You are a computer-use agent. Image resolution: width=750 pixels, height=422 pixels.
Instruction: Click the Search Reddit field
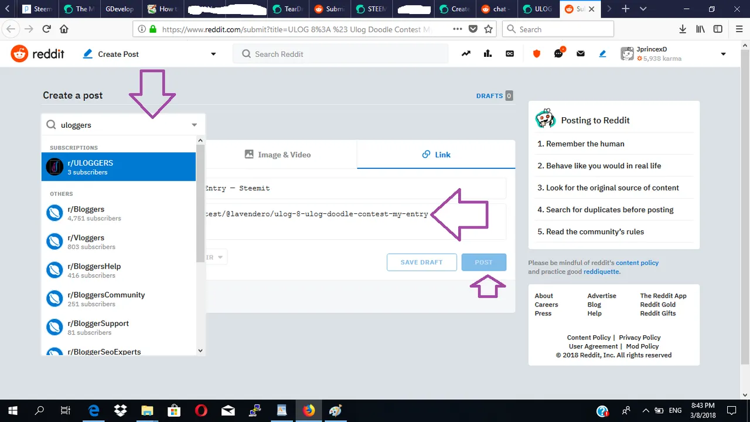coord(340,54)
